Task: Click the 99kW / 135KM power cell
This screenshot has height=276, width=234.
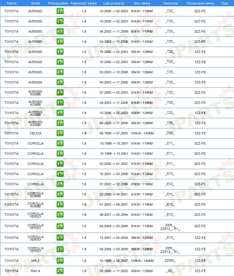Action: 142,238
